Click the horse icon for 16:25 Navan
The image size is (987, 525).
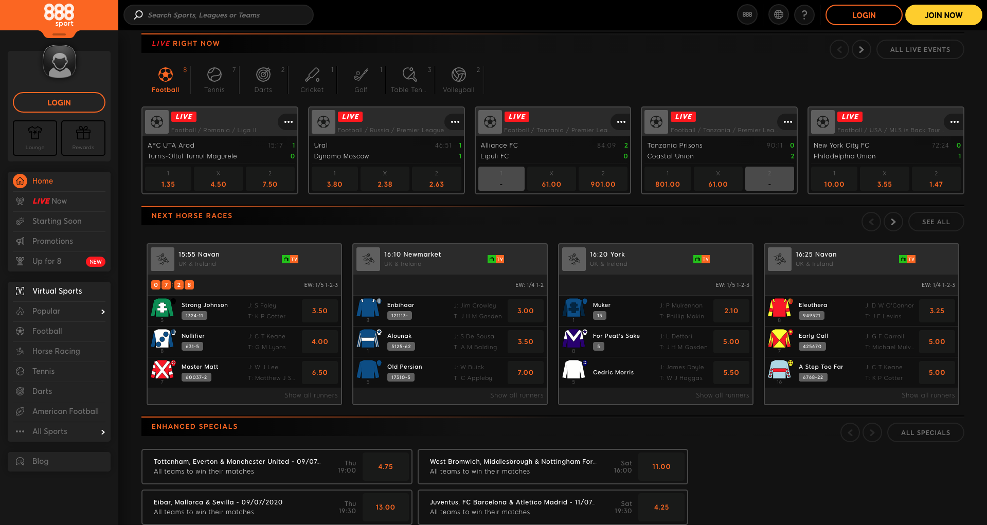[x=780, y=259]
